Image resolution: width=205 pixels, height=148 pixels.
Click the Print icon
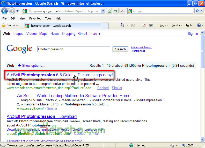151,25
